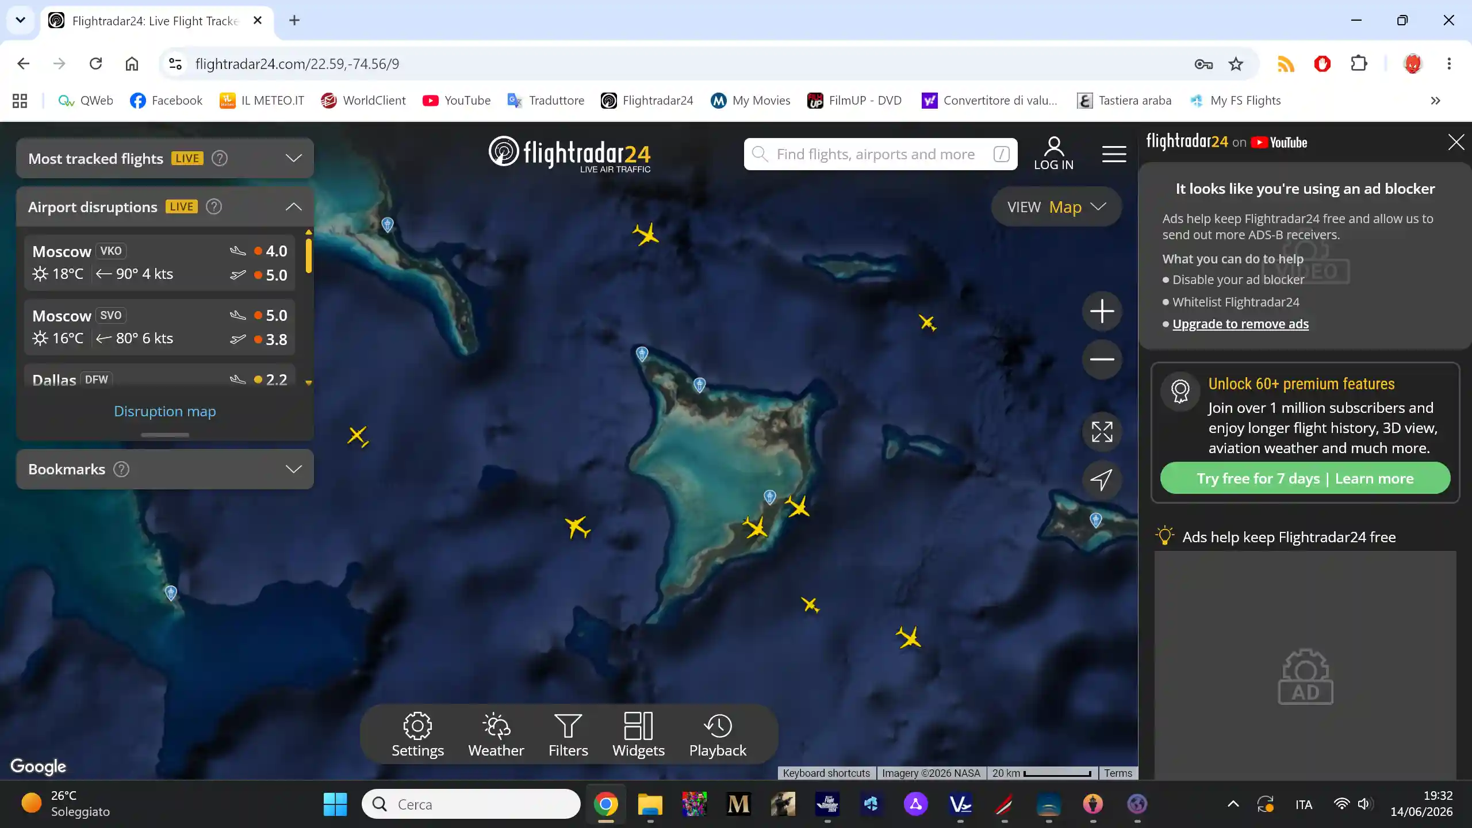Click Try free for 7 days button
The width and height of the screenshot is (1472, 828).
1305,478
